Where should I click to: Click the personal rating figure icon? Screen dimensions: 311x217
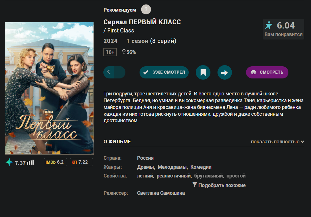tap(269, 26)
